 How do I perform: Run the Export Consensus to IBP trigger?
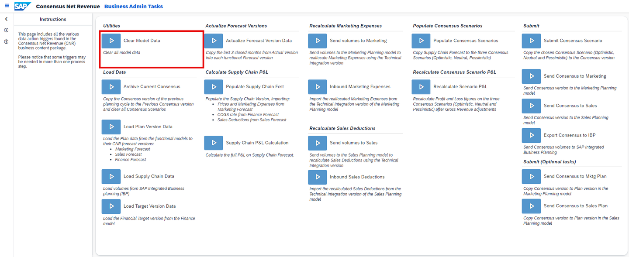(x=532, y=135)
